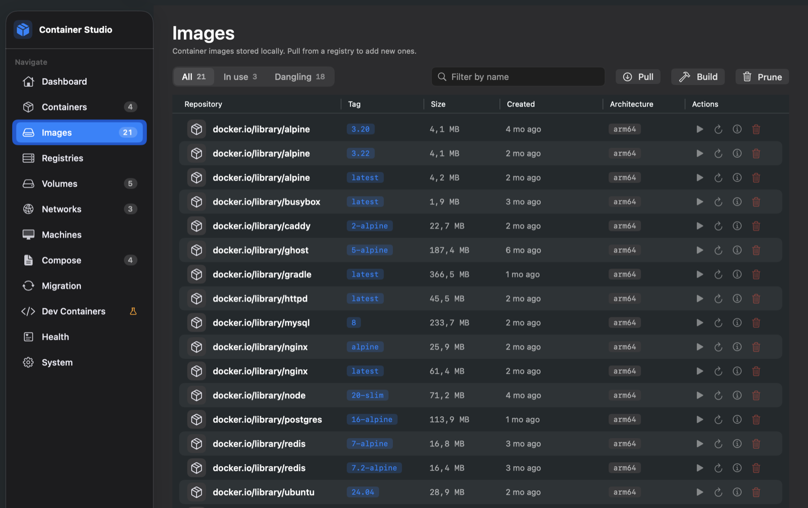Click the 6 mo ago created value
This screenshot has width=808, height=508.
click(x=523, y=250)
